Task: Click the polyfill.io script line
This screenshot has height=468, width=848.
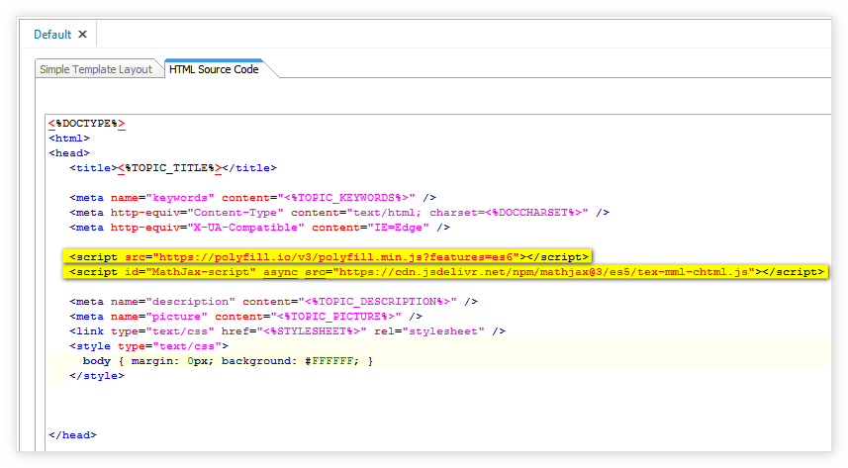Action: [x=329, y=257]
